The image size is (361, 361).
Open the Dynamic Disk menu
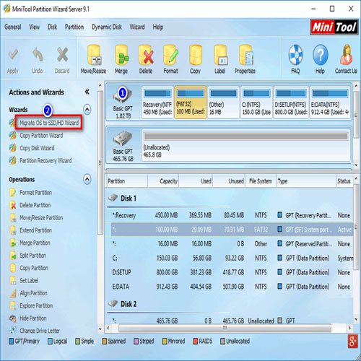pos(107,27)
